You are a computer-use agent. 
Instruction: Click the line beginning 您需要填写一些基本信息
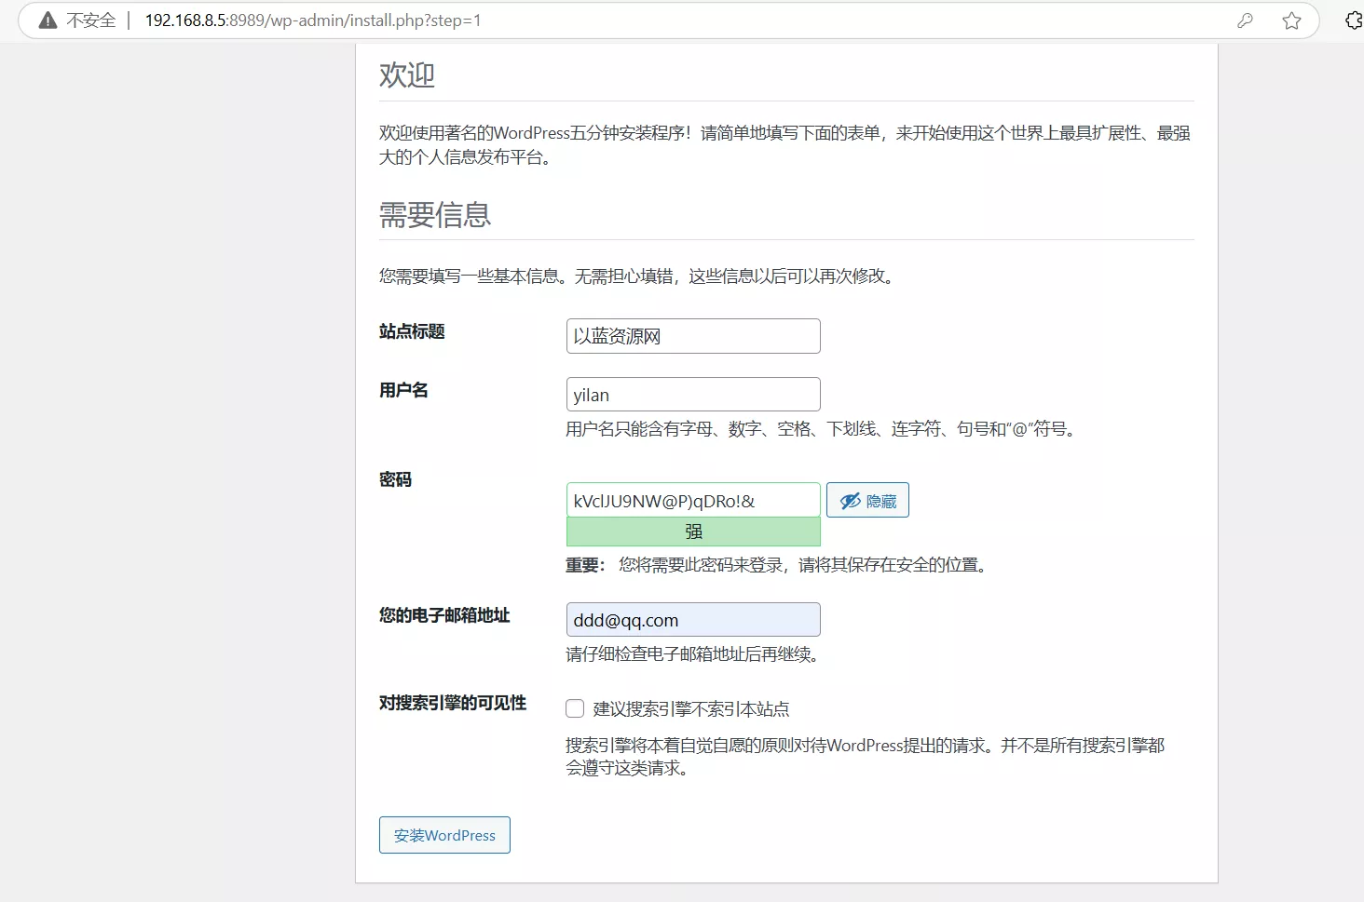[x=639, y=276]
